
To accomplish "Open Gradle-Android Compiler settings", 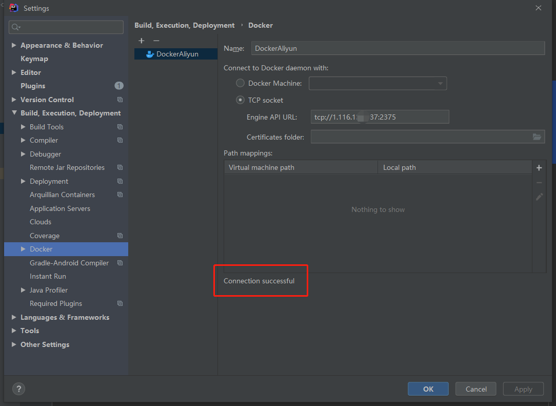I will pos(69,263).
